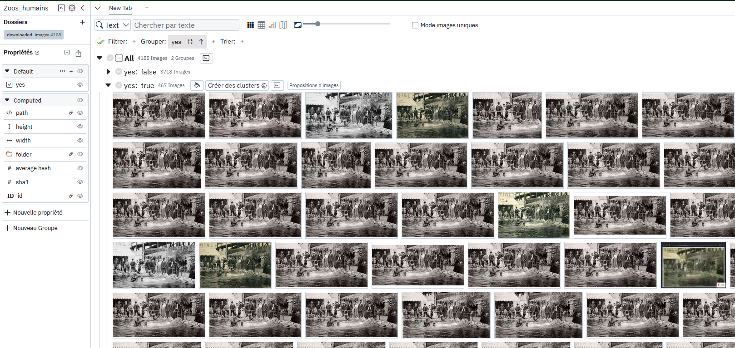Collapse the left sidebar with the chevron
The image size is (735, 348).
click(83, 8)
